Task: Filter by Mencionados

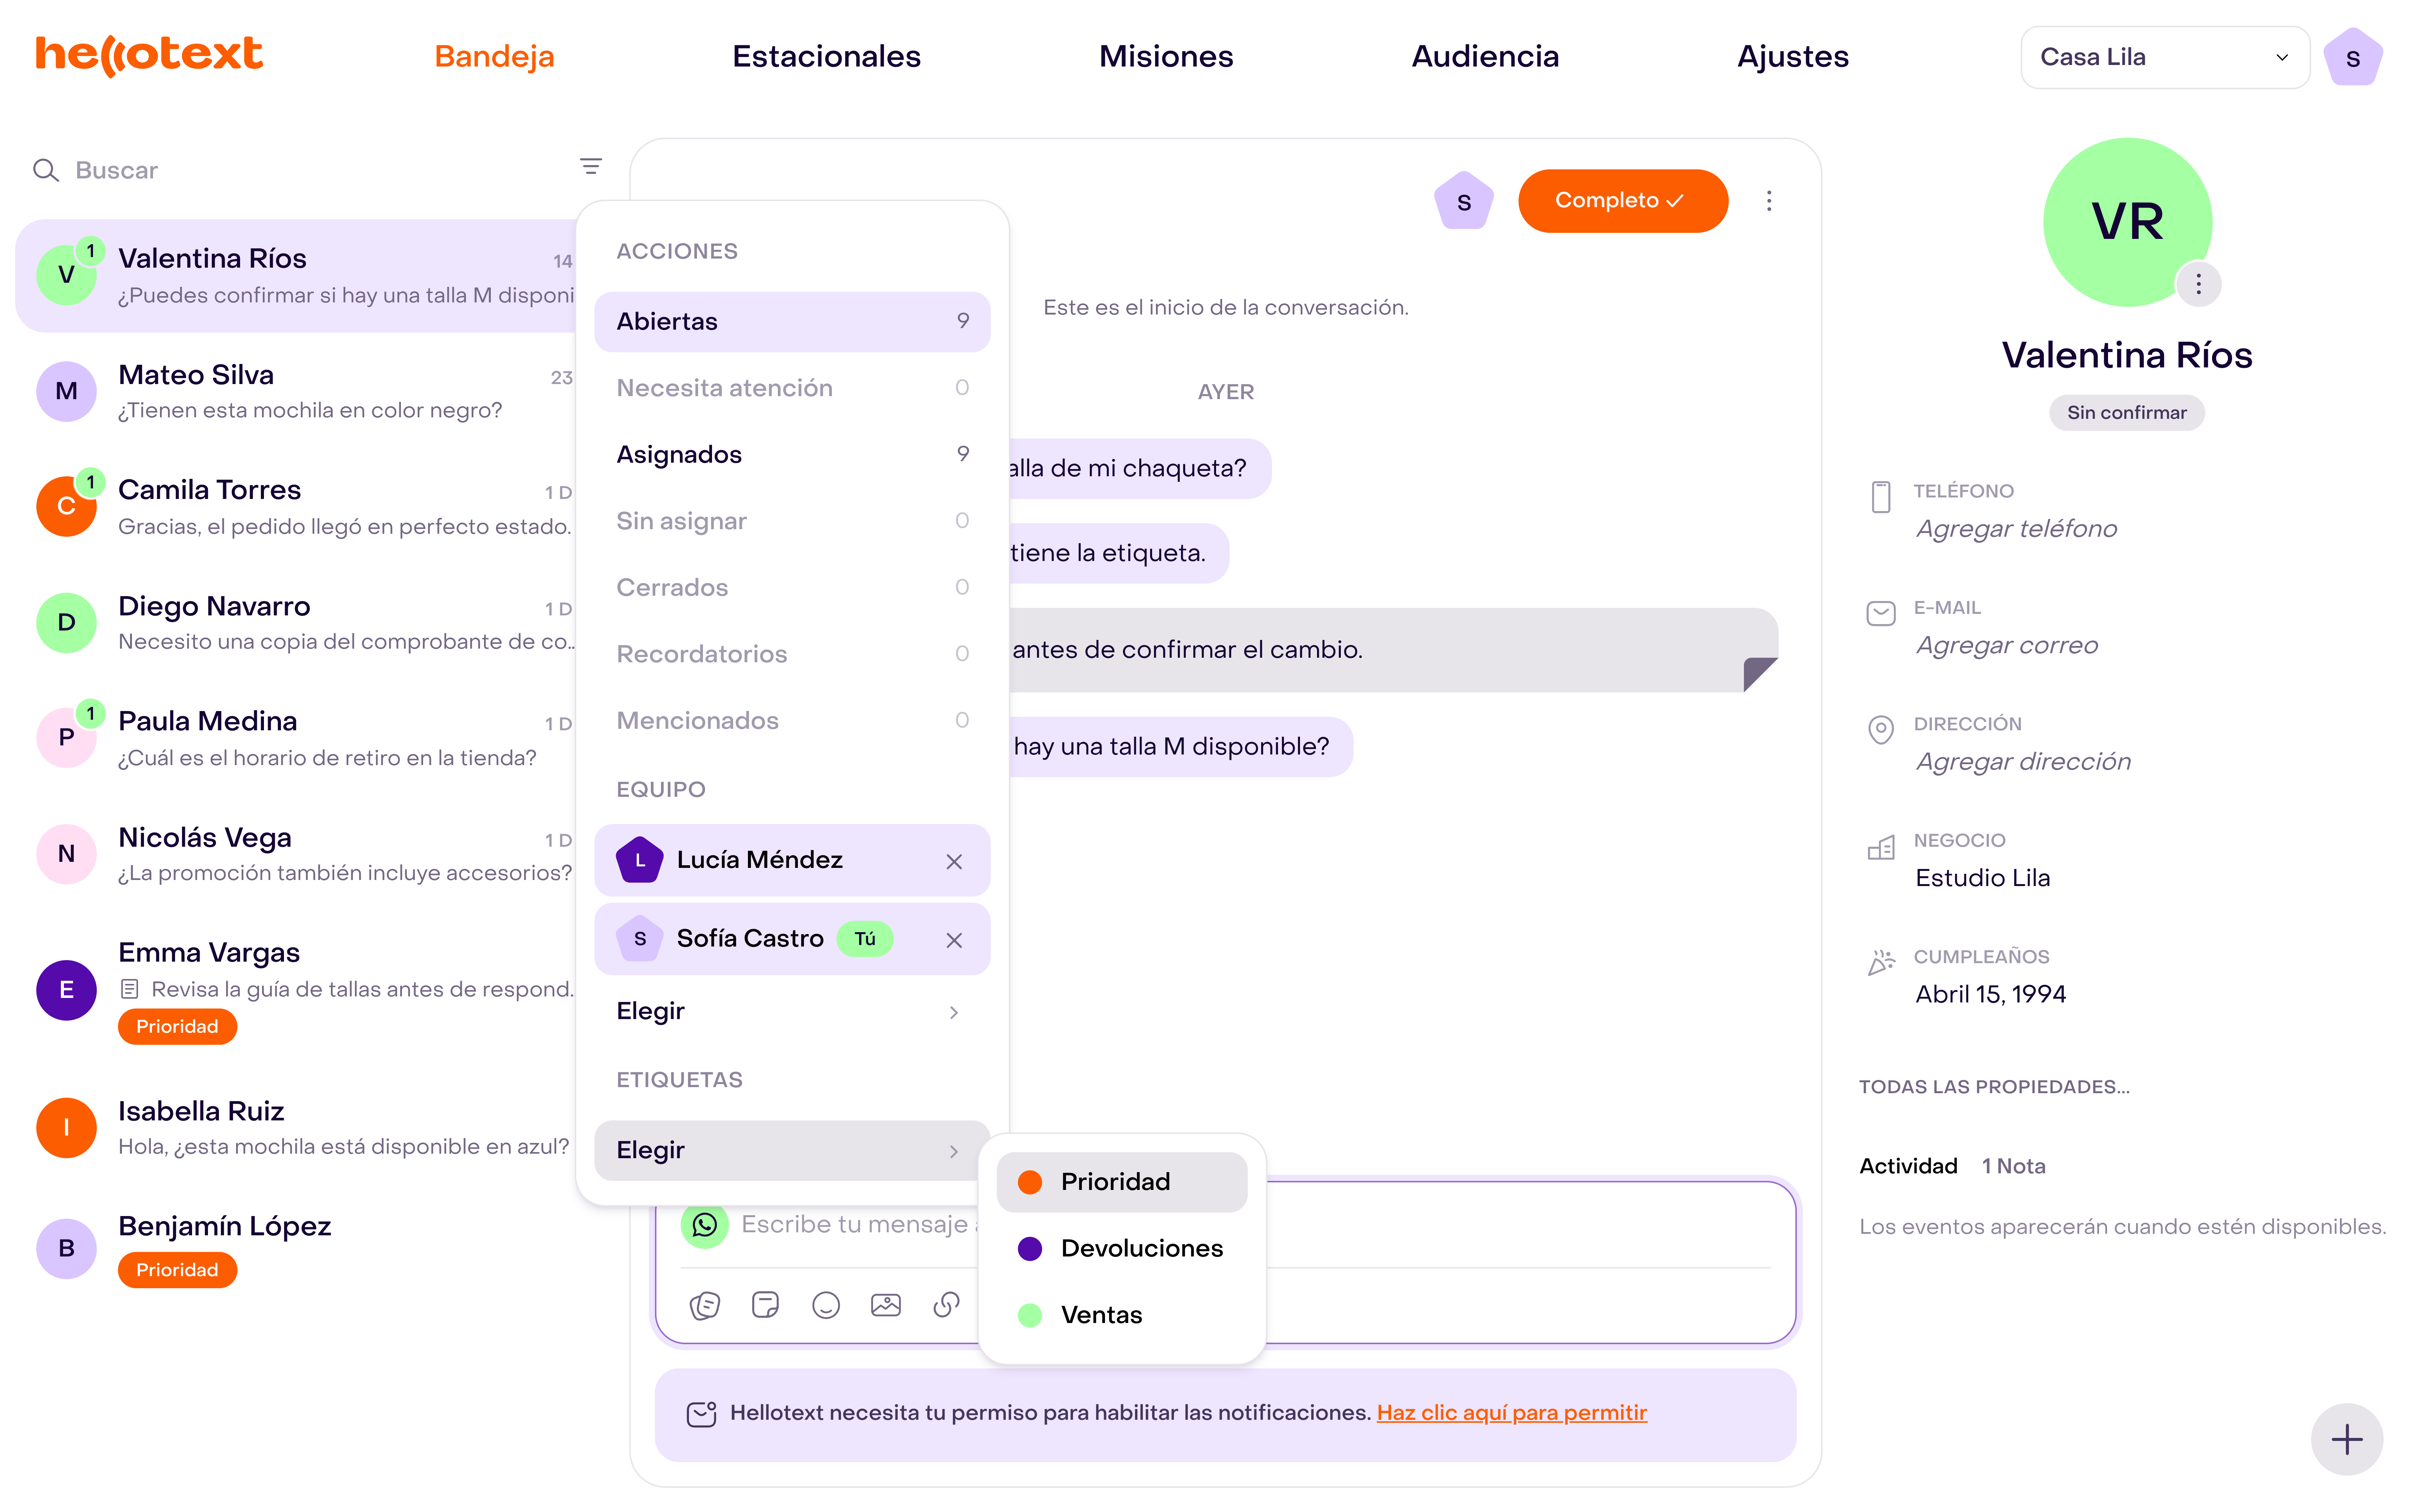Action: (792, 720)
